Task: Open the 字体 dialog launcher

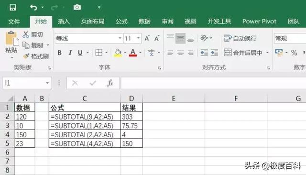Action: pyautogui.click(x=159, y=68)
